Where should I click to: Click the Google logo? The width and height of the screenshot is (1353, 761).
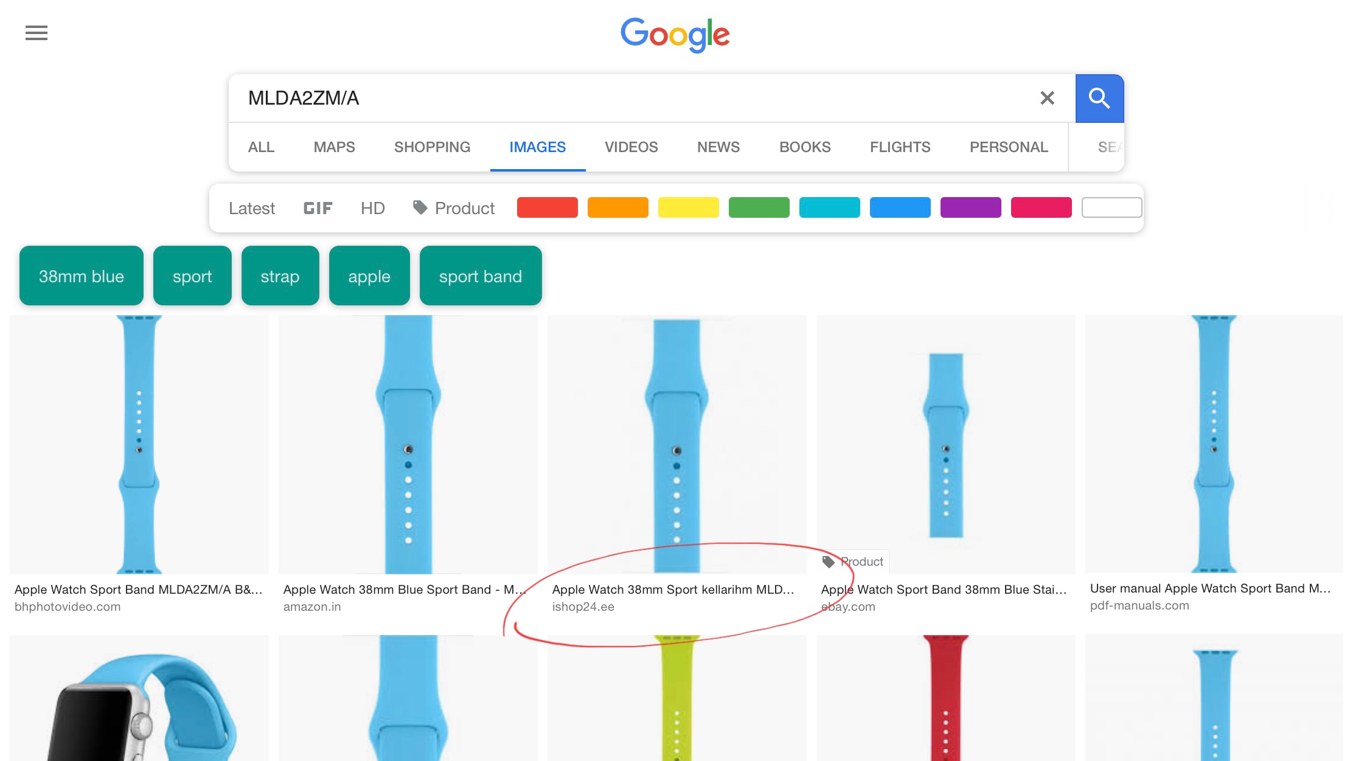[675, 34]
